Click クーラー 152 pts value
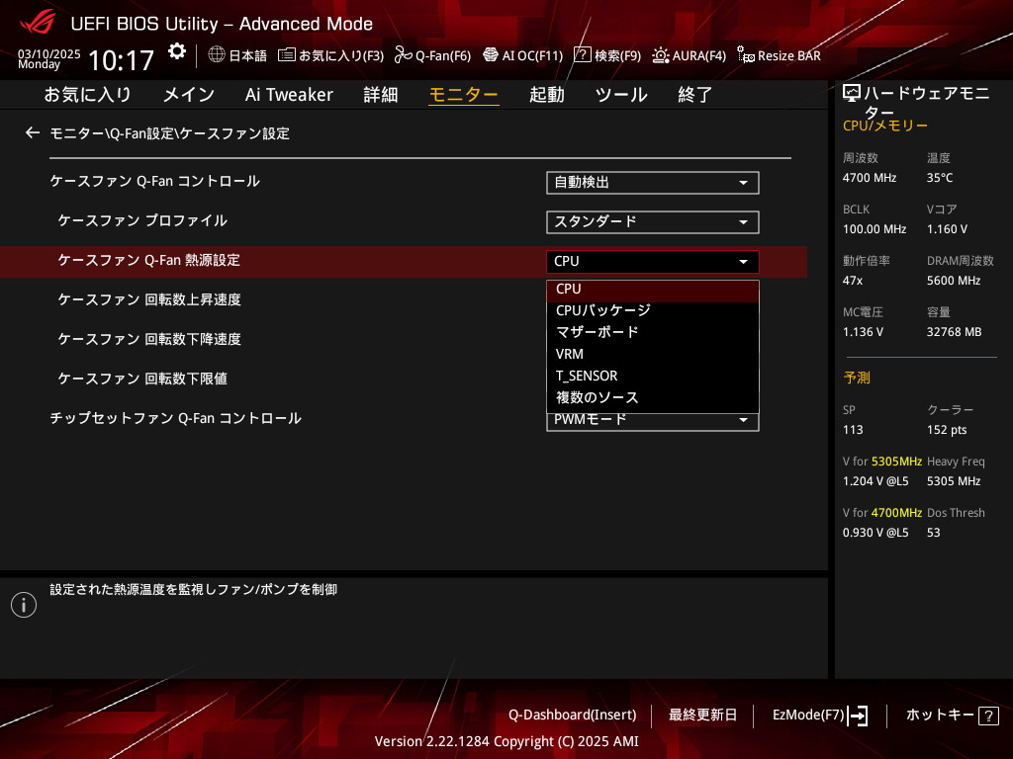1013x759 pixels. coord(947,430)
